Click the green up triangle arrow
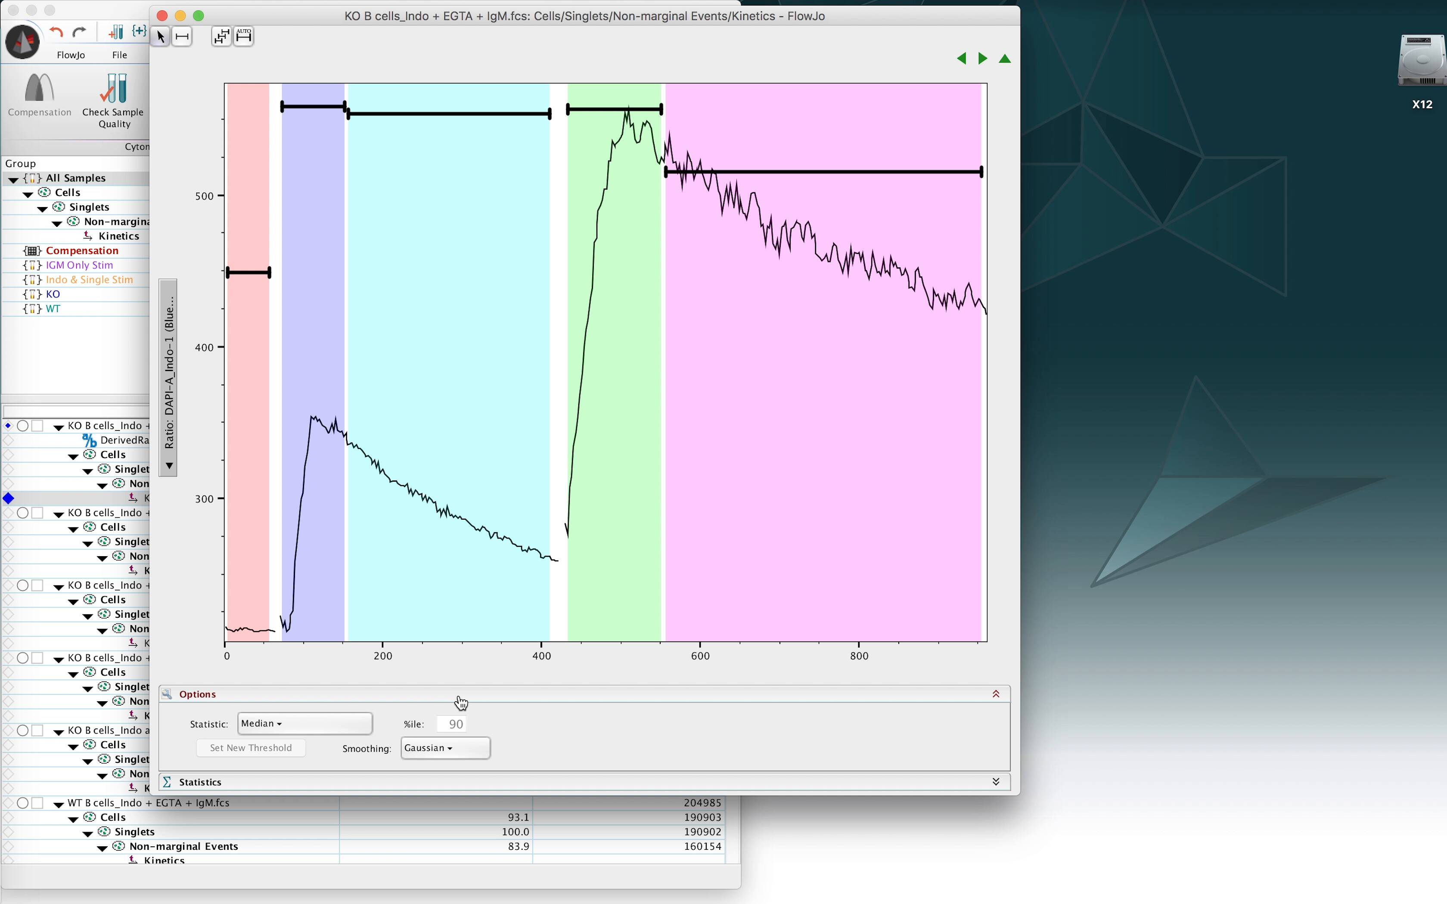1447x904 pixels. coord(1005,59)
